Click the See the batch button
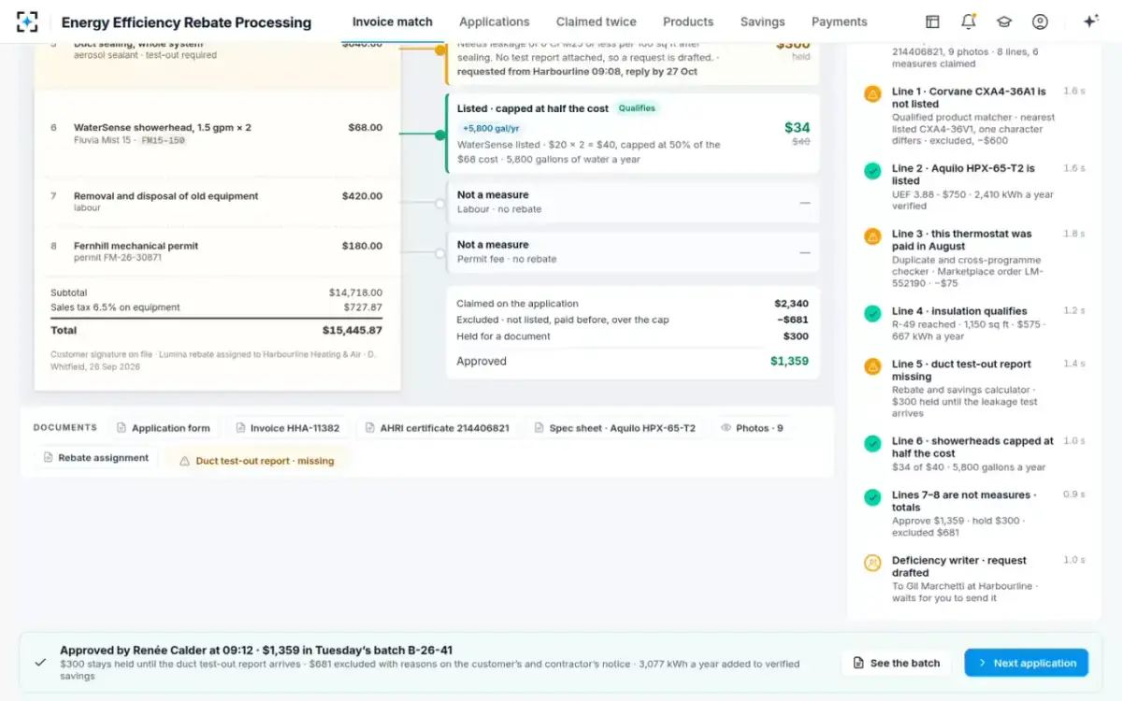 (896, 663)
